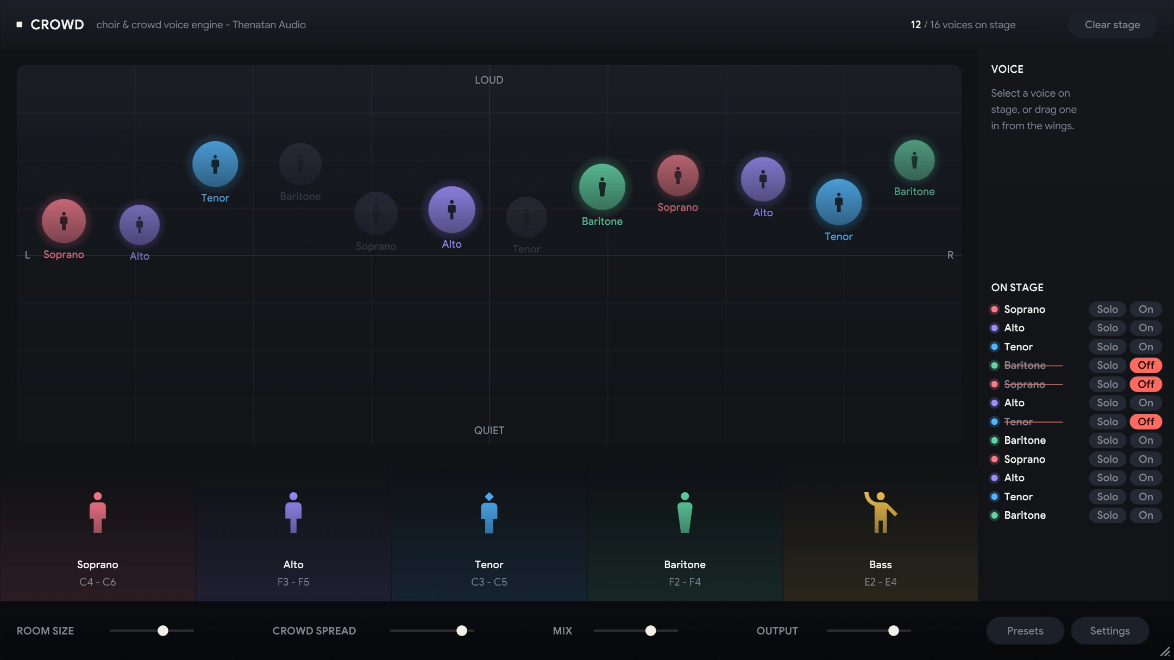The width and height of the screenshot is (1174, 660).
Task: Adjust the Crowd Spread slider
Action: (432, 631)
